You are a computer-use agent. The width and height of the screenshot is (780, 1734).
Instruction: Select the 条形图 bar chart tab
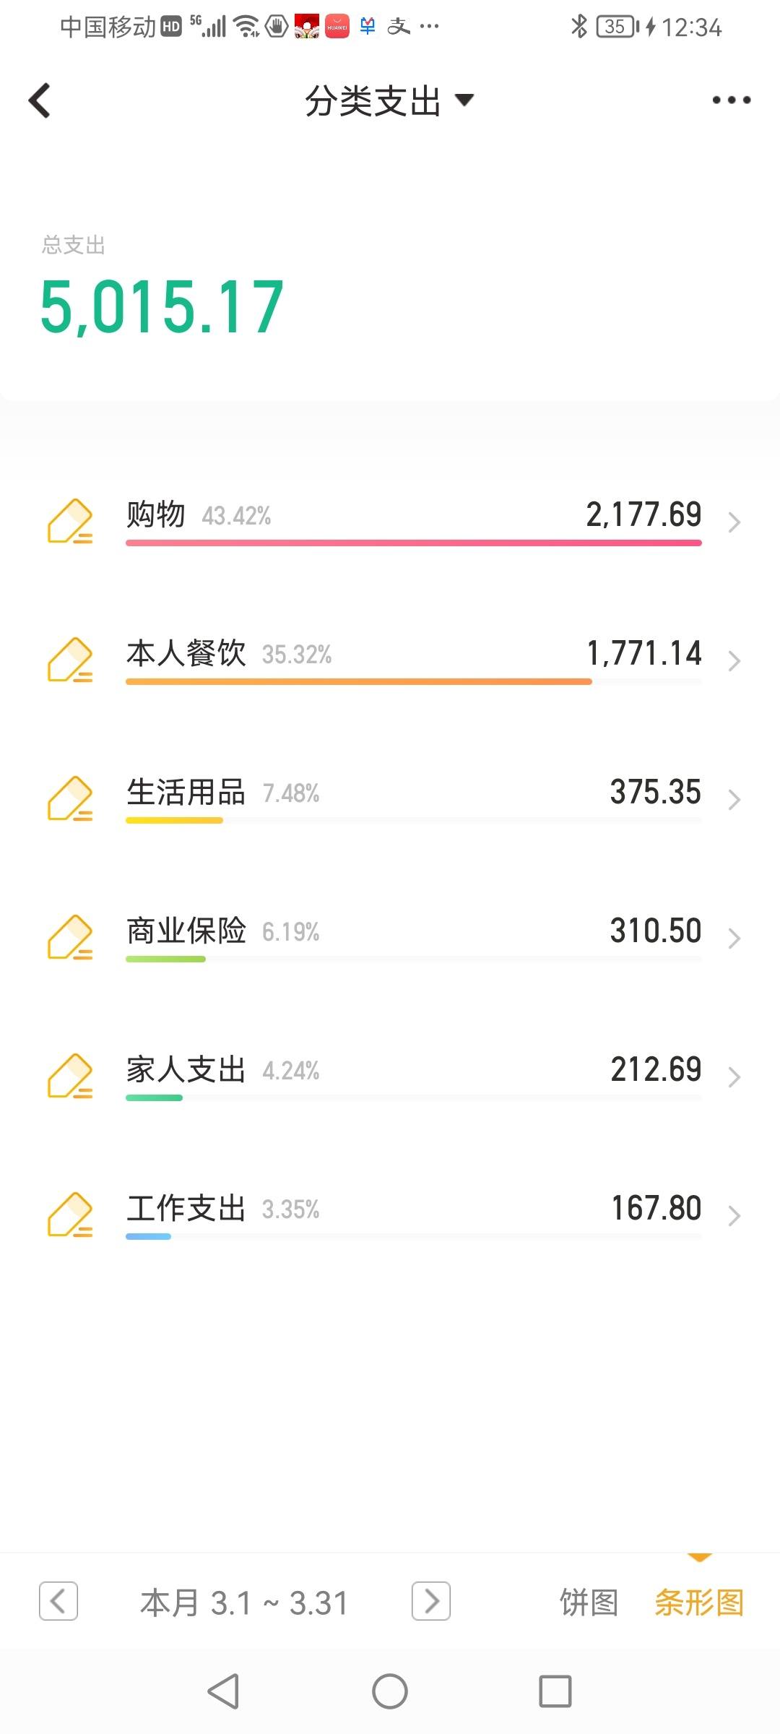(x=699, y=1603)
